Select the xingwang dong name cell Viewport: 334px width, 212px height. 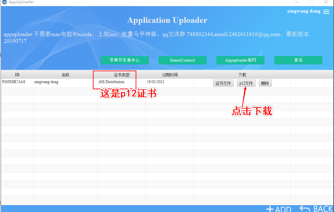[x=65, y=83]
